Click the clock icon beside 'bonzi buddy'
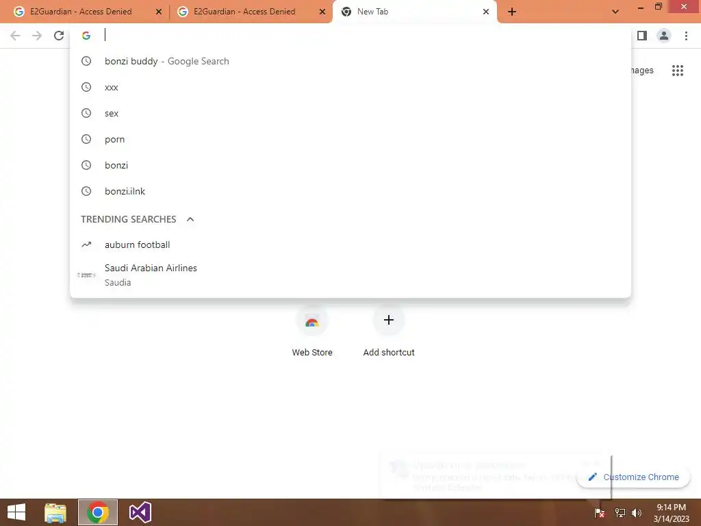 pyautogui.click(x=86, y=61)
